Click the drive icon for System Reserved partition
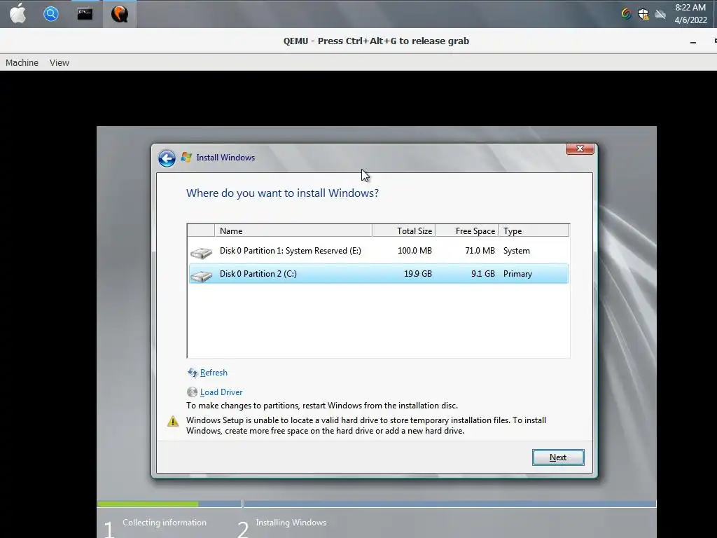Image resolution: width=717 pixels, height=538 pixels. 201,252
